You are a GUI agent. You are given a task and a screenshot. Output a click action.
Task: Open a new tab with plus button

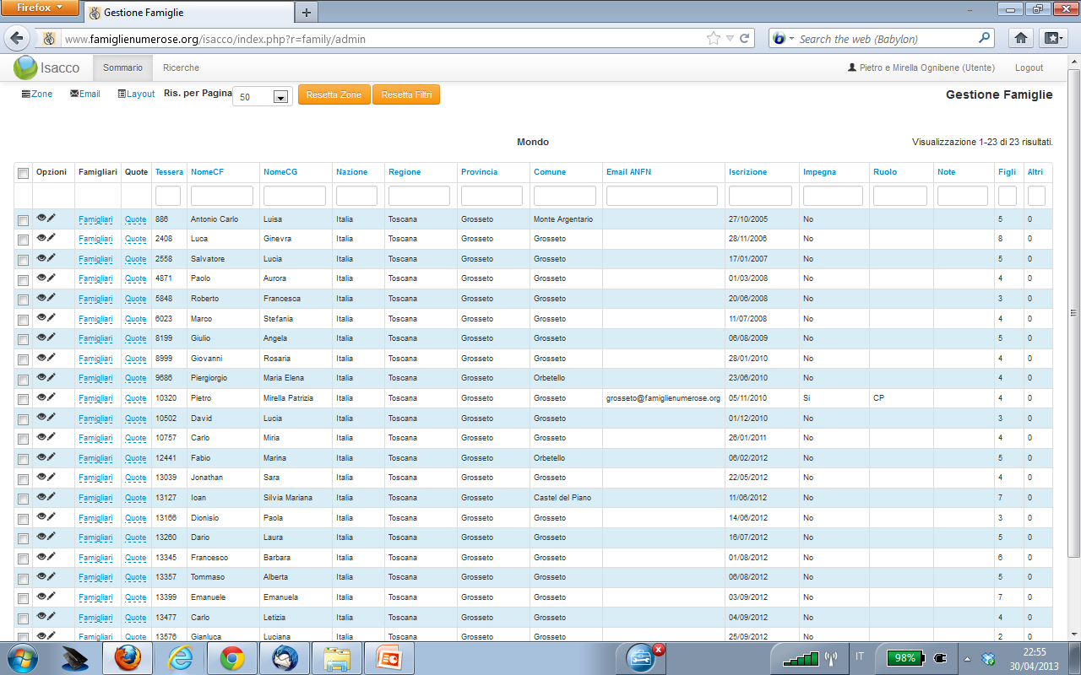[x=306, y=13]
